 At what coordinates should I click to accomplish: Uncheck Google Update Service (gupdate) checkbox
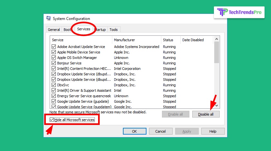coord(54,101)
